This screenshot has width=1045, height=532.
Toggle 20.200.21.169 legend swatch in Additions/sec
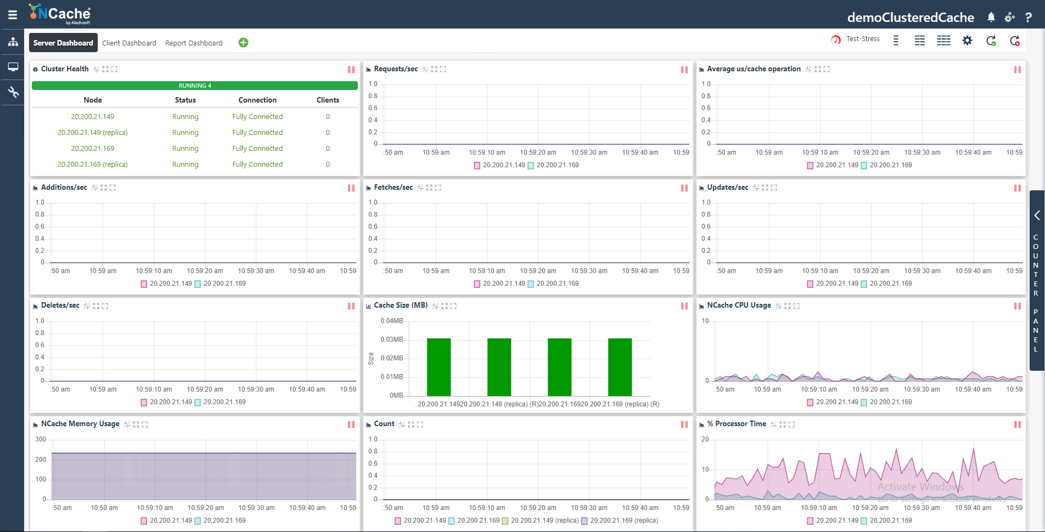click(x=198, y=284)
